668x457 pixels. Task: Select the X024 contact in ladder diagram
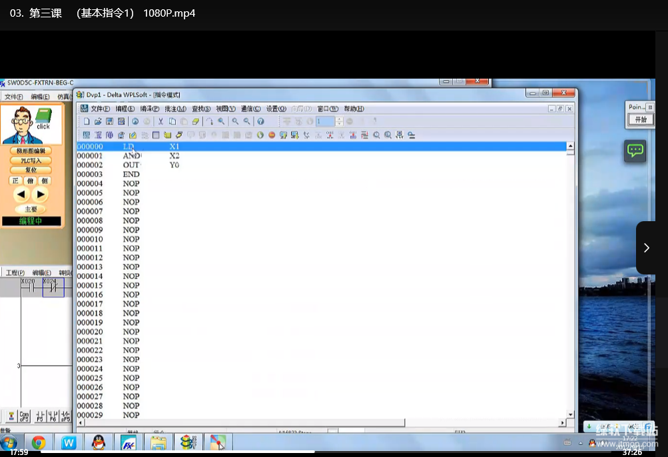pyautogui.click(x=53, y=287)
